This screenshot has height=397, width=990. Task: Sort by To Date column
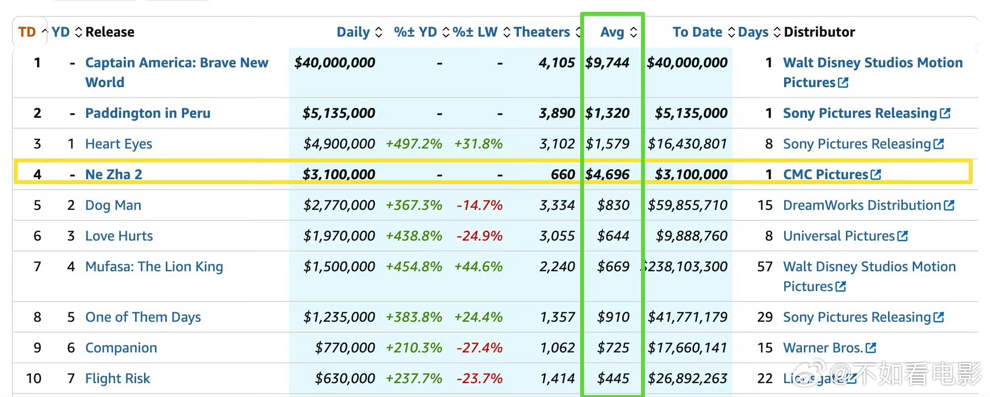703,32
